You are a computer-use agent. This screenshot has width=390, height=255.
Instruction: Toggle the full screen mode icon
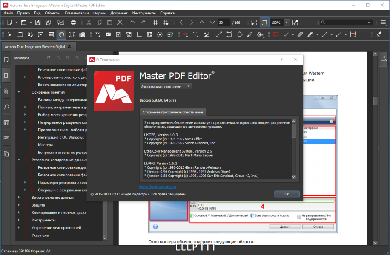pyautogui.click(x=295, y=23)
